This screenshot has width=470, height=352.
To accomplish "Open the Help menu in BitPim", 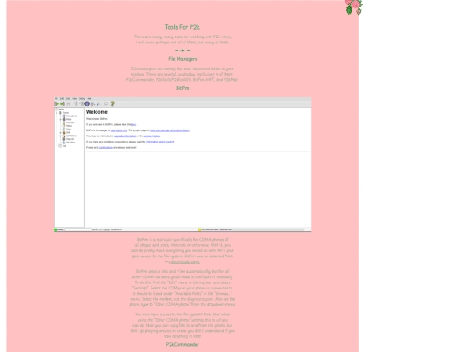I will (90, 98).
